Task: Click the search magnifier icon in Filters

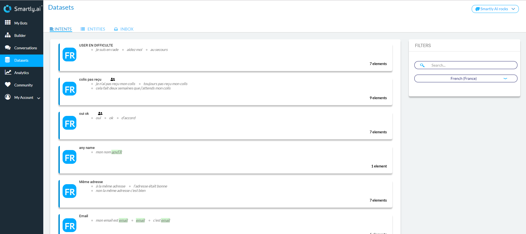Action: point(422,65)
